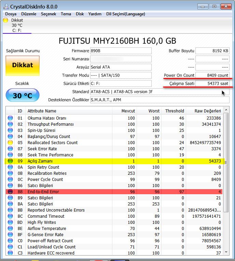This screenshot has width=235, height=261.
Task: Click status icon for G-Sense Error Rate
Action: [10, 234]
